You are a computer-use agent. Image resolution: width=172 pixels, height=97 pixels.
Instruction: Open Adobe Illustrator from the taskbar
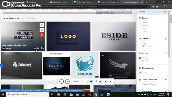click(x=84, y=94)
